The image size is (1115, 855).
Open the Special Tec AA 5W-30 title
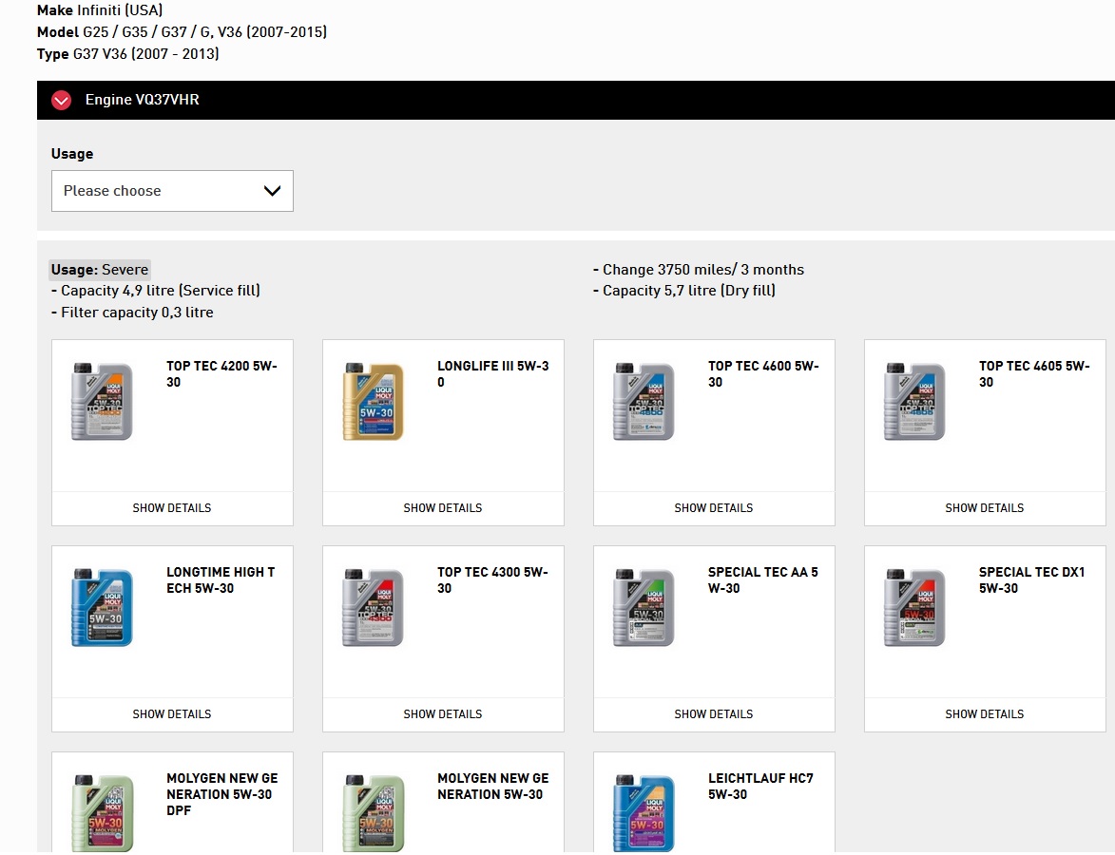pyautogui.click(x=763, y=579)
